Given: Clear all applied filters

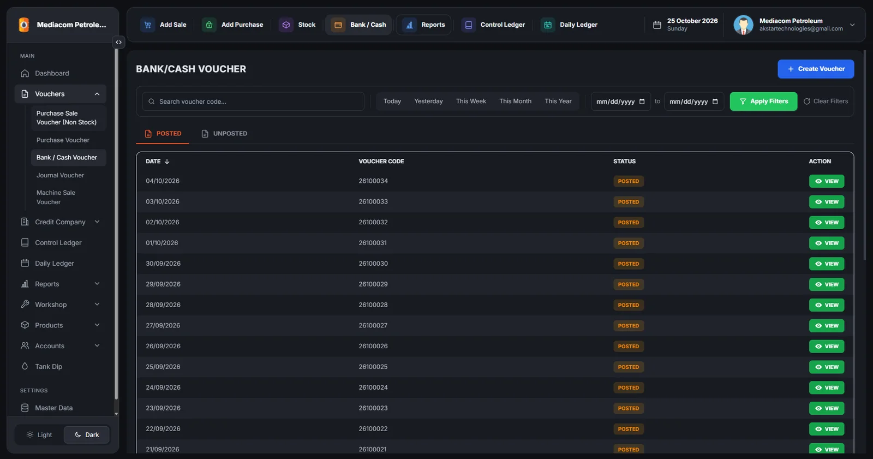Looking at the screenshot, I should tap(826, 102).
